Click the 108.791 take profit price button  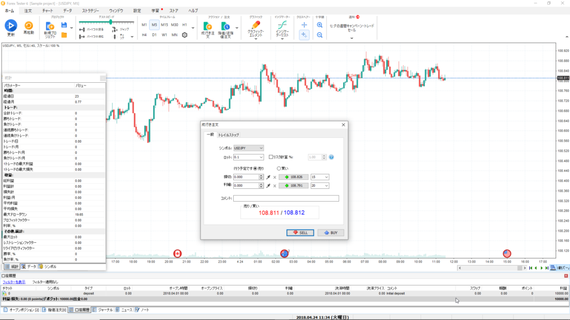click(x=293, y=186)
